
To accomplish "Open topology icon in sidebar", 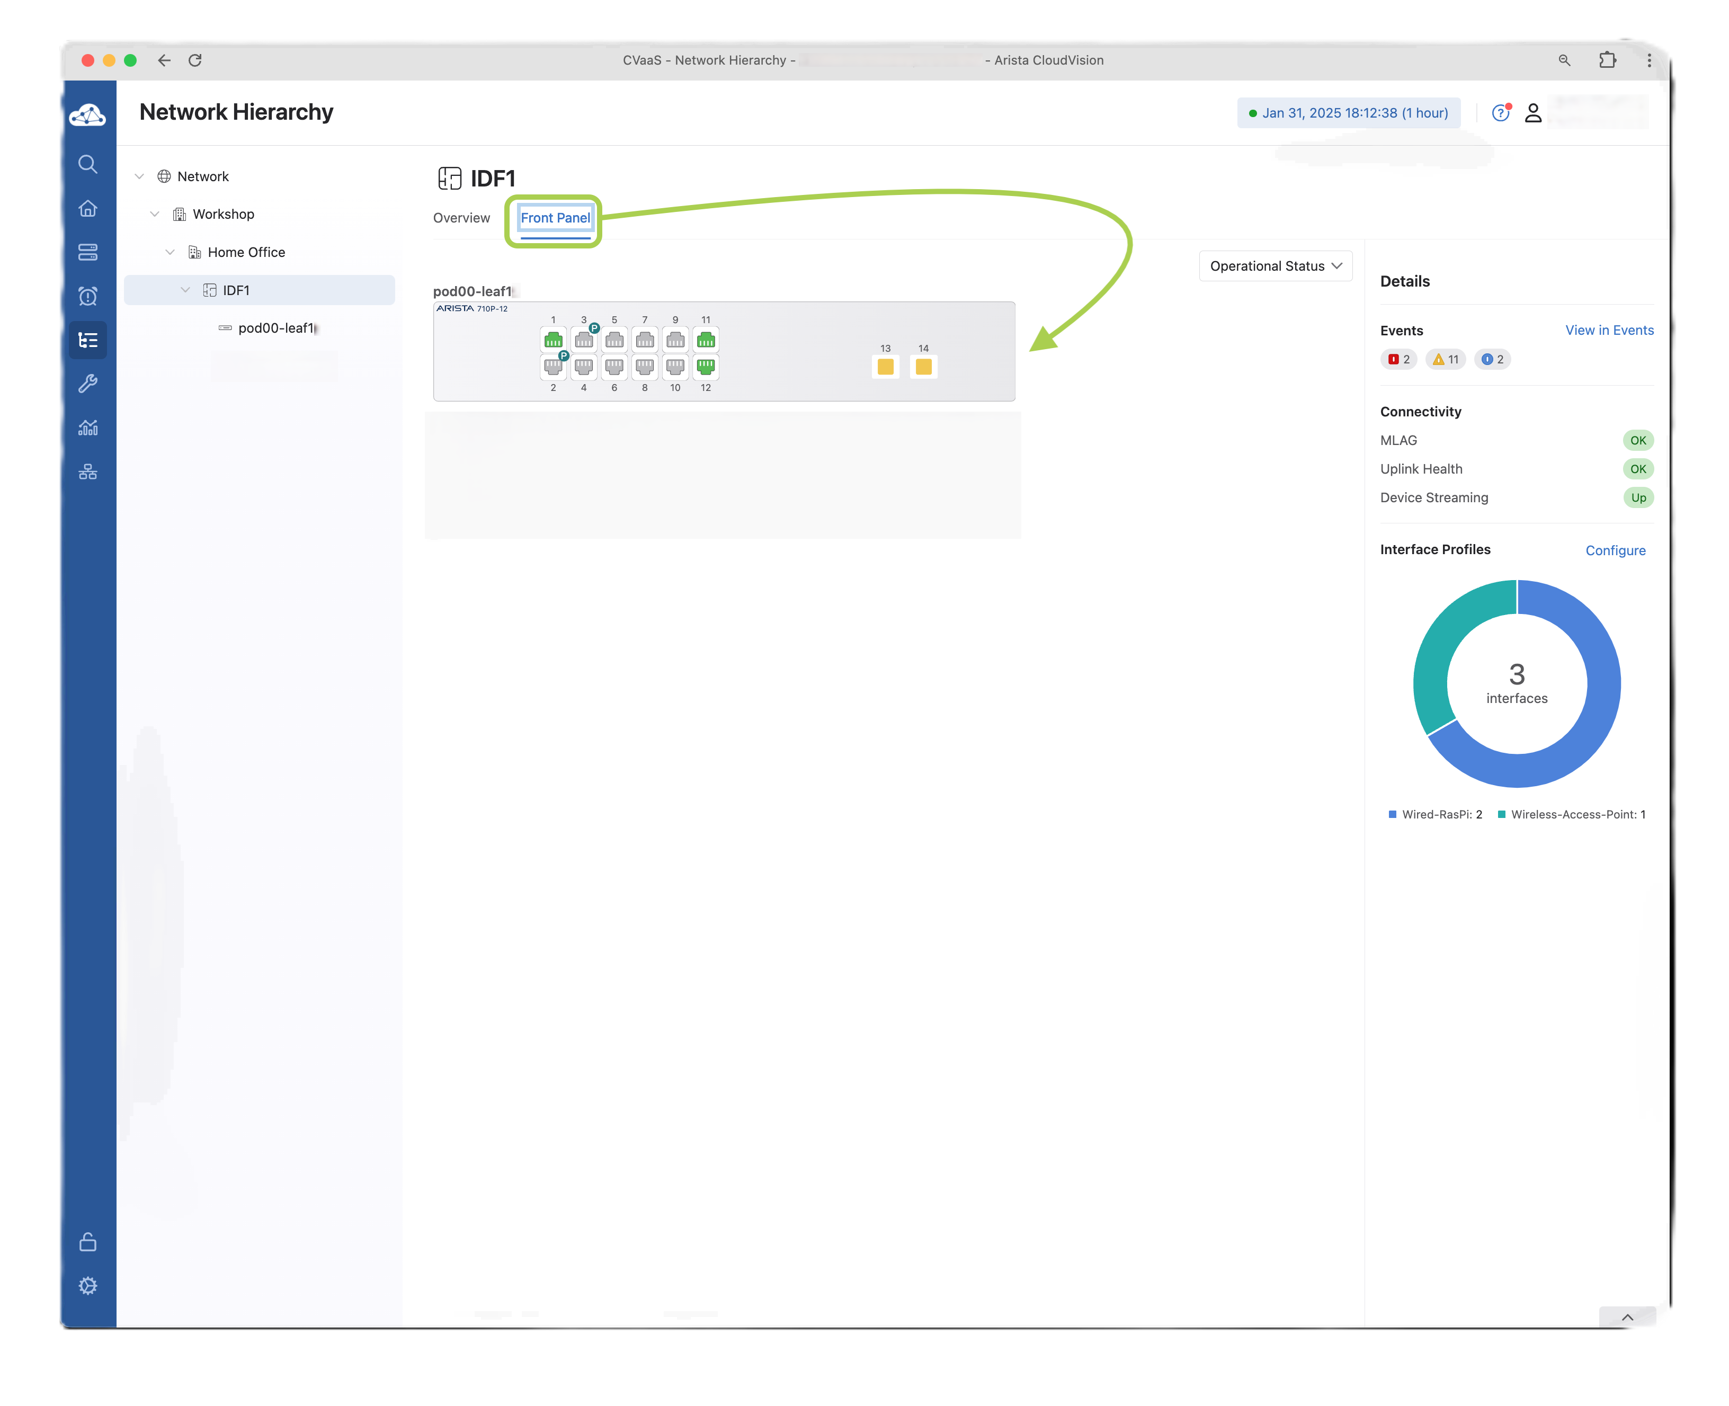I will (x=87, y=471).
